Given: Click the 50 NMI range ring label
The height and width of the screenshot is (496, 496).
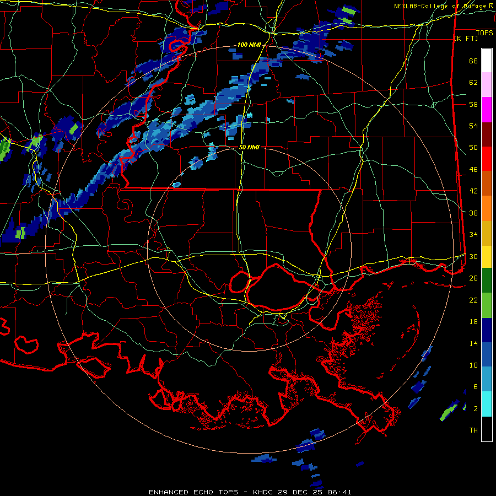Looking at the screenshot, I should (249, 147).
